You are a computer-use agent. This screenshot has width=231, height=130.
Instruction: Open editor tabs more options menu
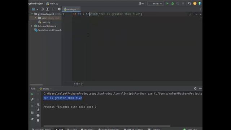201,9
